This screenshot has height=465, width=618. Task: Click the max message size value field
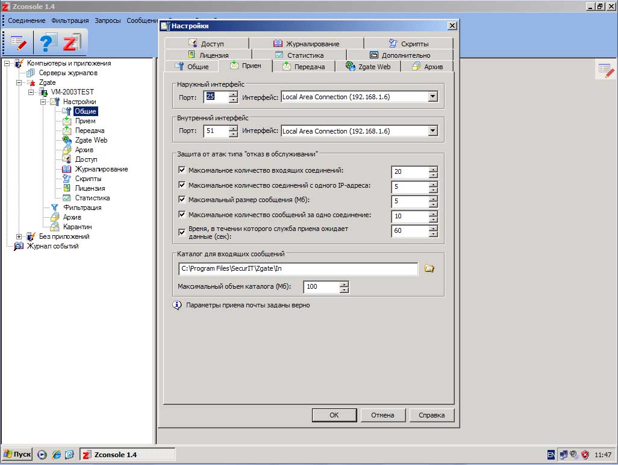pos(410,201)
